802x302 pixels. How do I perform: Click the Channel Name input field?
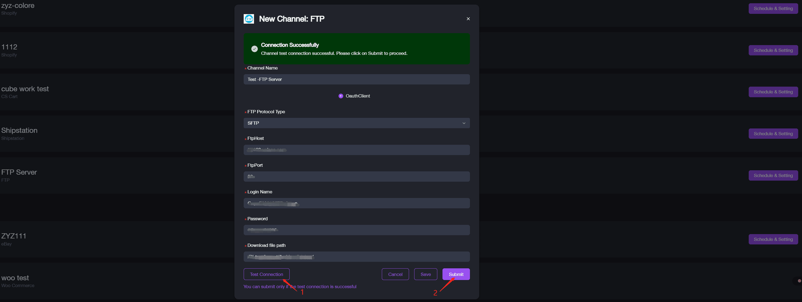[357, 79]
